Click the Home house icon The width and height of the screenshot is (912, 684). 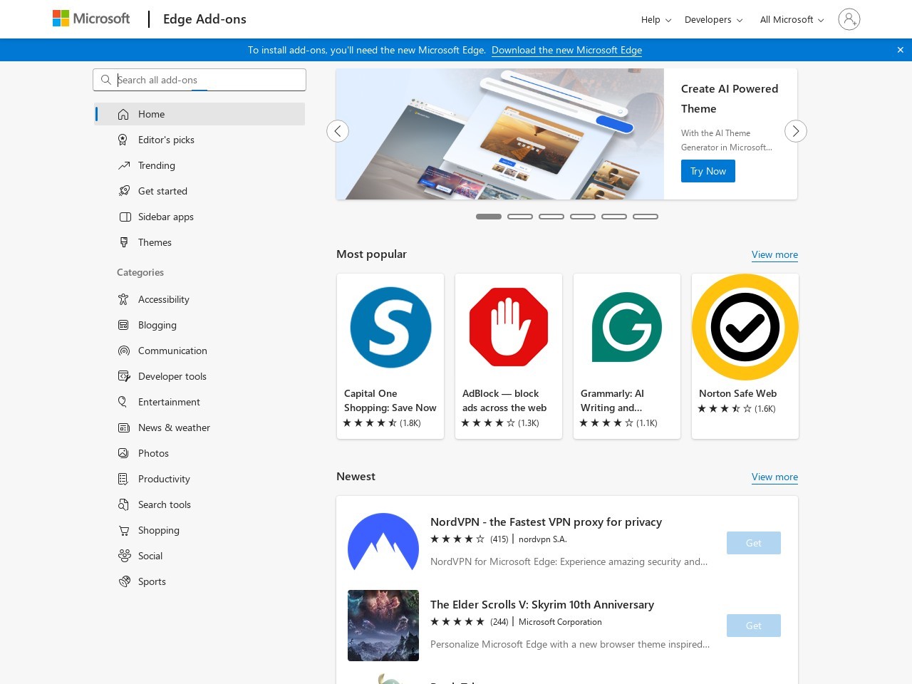pyautogui.click(x=124, y=114)
